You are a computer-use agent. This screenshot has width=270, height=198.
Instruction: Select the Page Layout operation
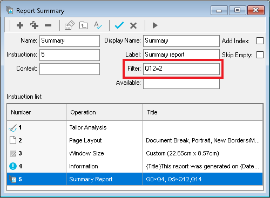coord(85,140)
